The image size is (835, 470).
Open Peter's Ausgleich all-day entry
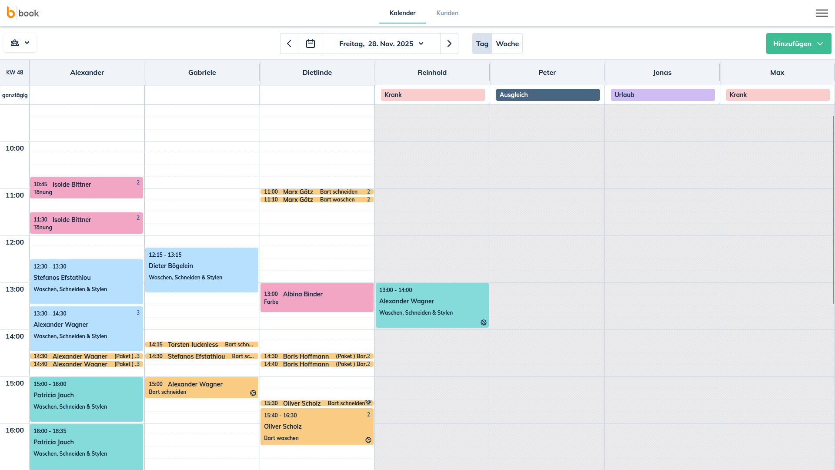point(547,95)
